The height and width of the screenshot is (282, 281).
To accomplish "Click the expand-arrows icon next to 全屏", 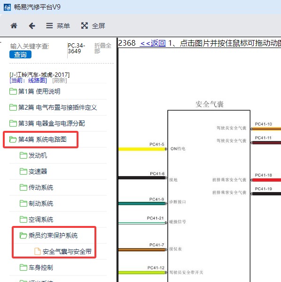I will [85, 26].
